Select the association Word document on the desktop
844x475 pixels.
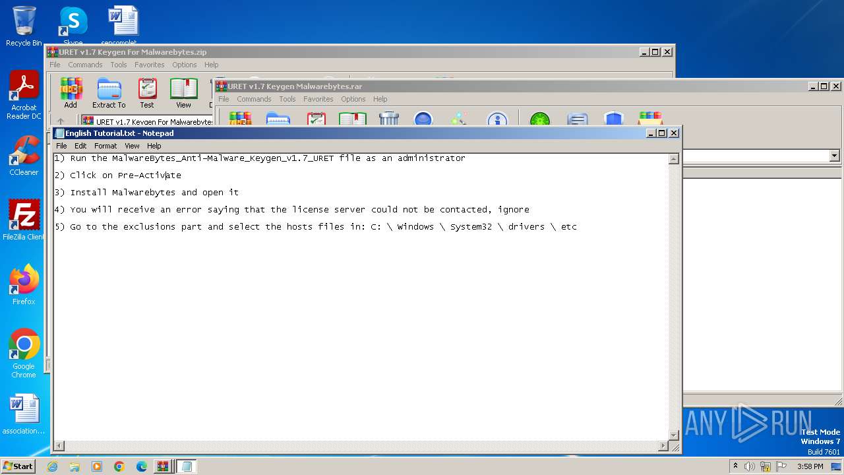(x=24, y=414)
